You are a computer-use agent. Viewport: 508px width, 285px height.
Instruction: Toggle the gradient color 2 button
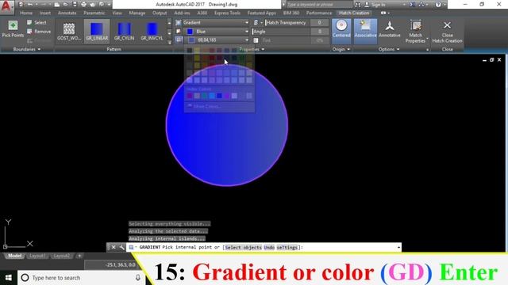point(179,40)
